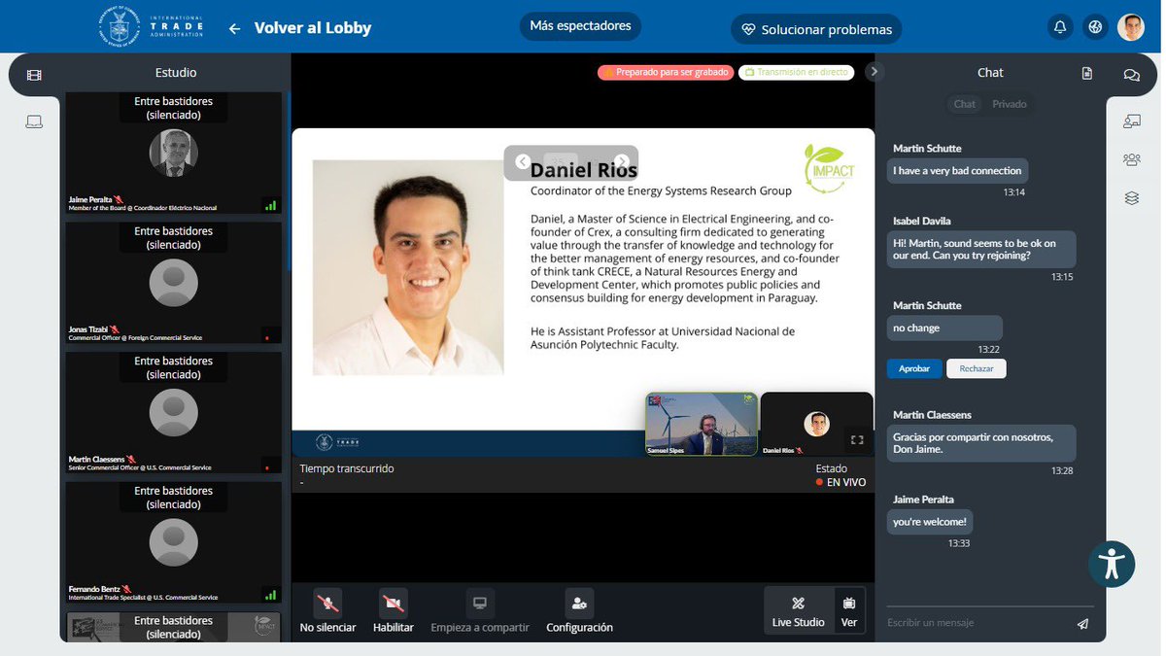The image size is (1166, 656).
Task: Click the Estudio panel heading
Action: 176,73
